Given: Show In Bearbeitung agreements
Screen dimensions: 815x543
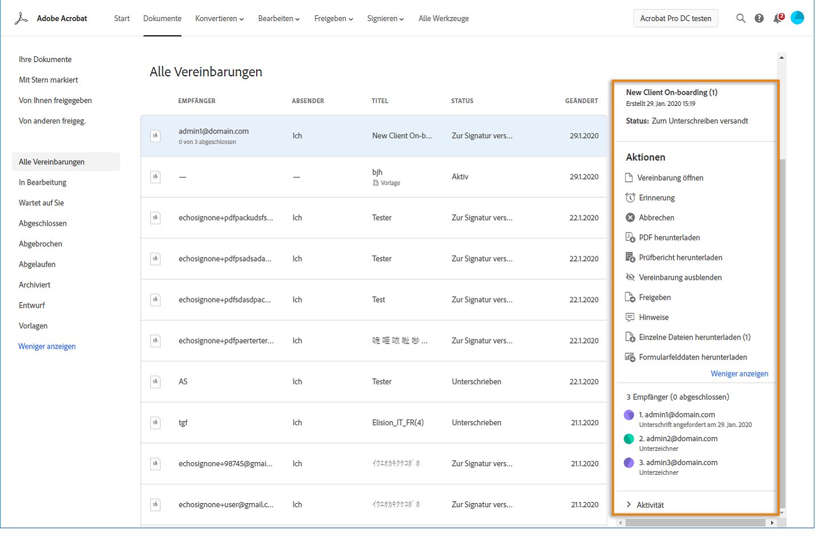Looking at the screenshot, I should (x=43, y=182).
